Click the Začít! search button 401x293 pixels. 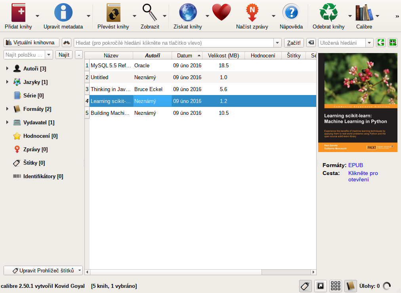[294, 43]
